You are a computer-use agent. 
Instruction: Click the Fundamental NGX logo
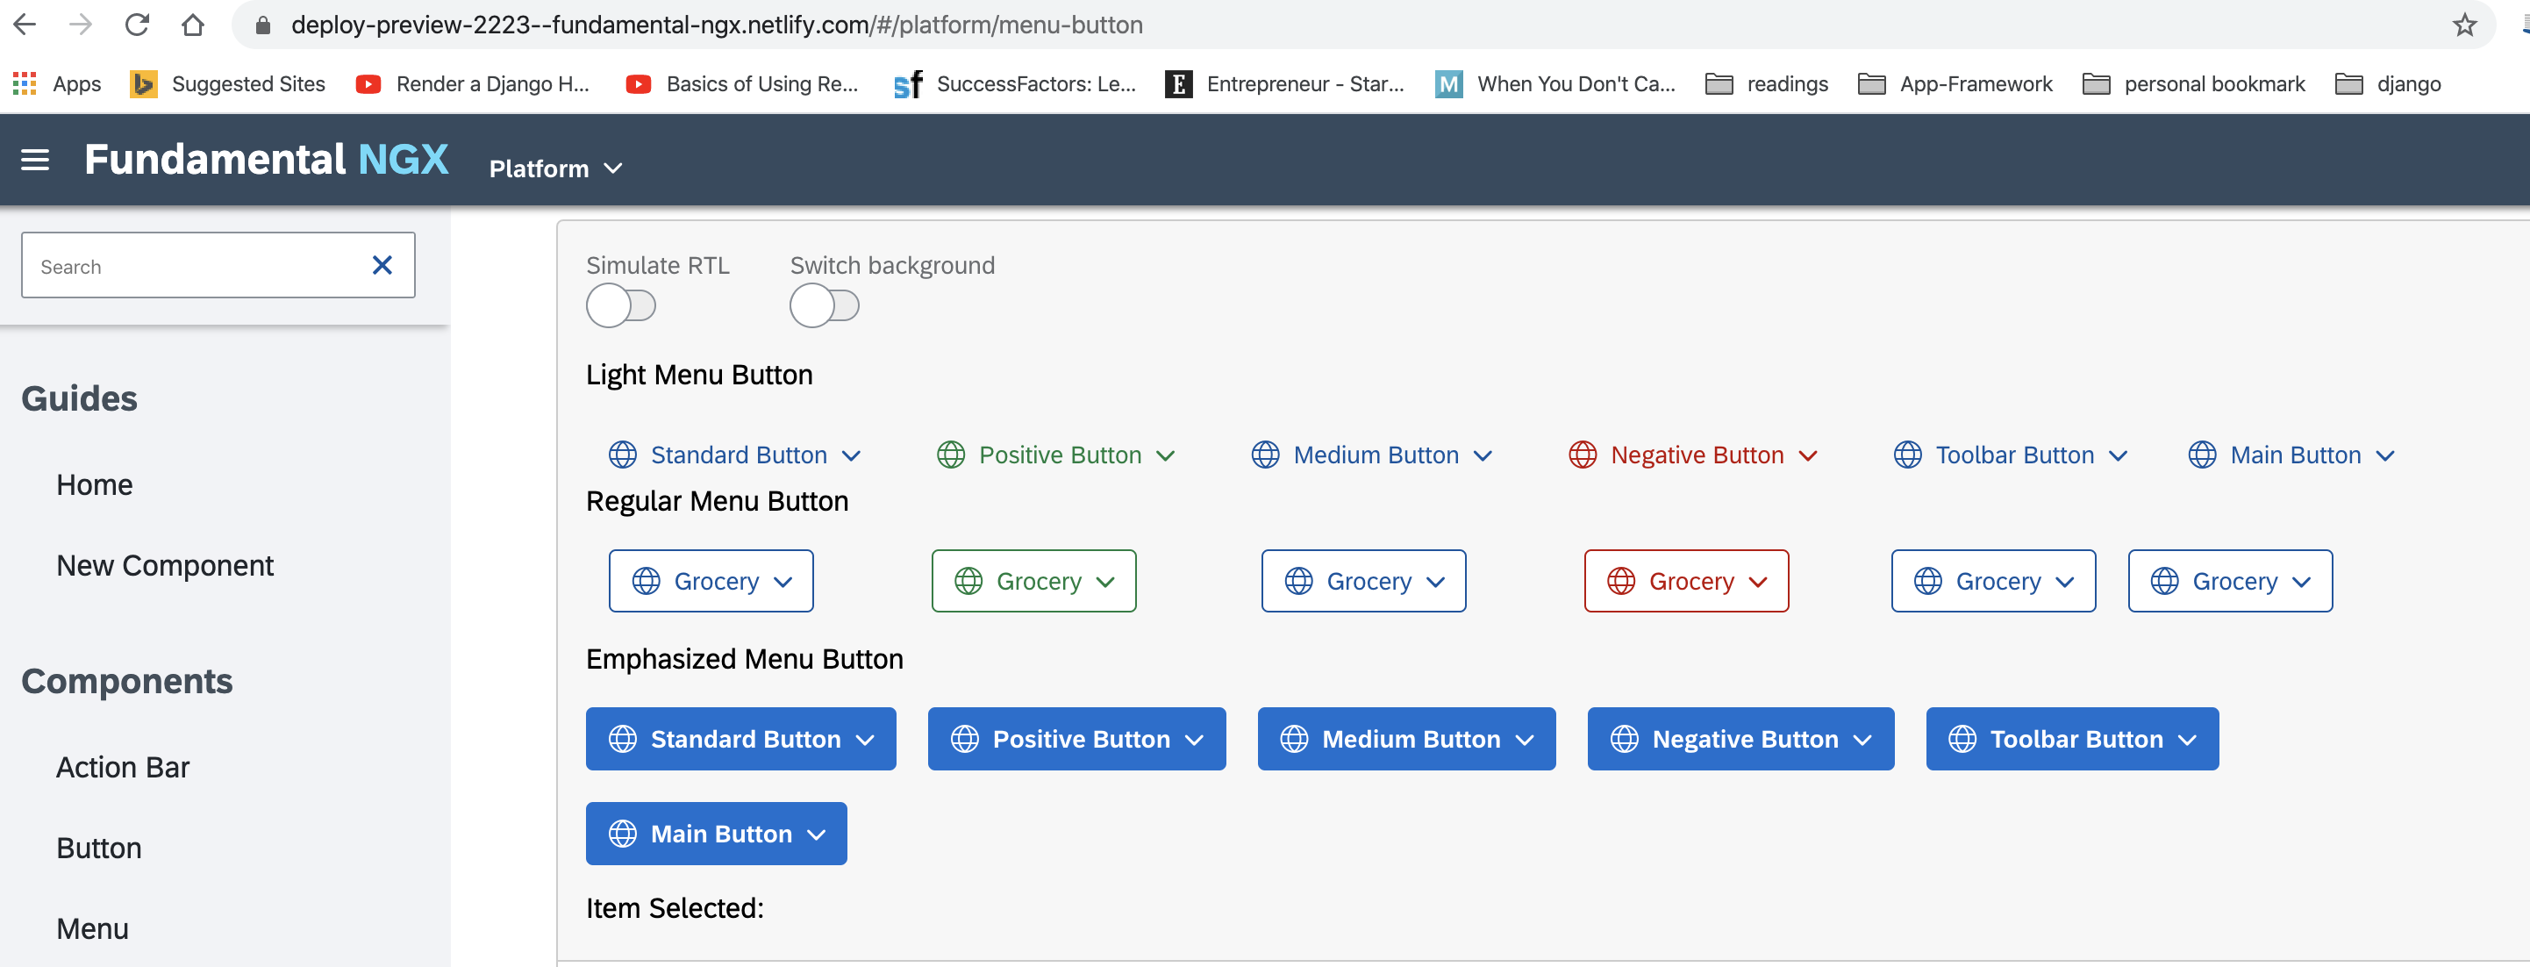(266, 159)
